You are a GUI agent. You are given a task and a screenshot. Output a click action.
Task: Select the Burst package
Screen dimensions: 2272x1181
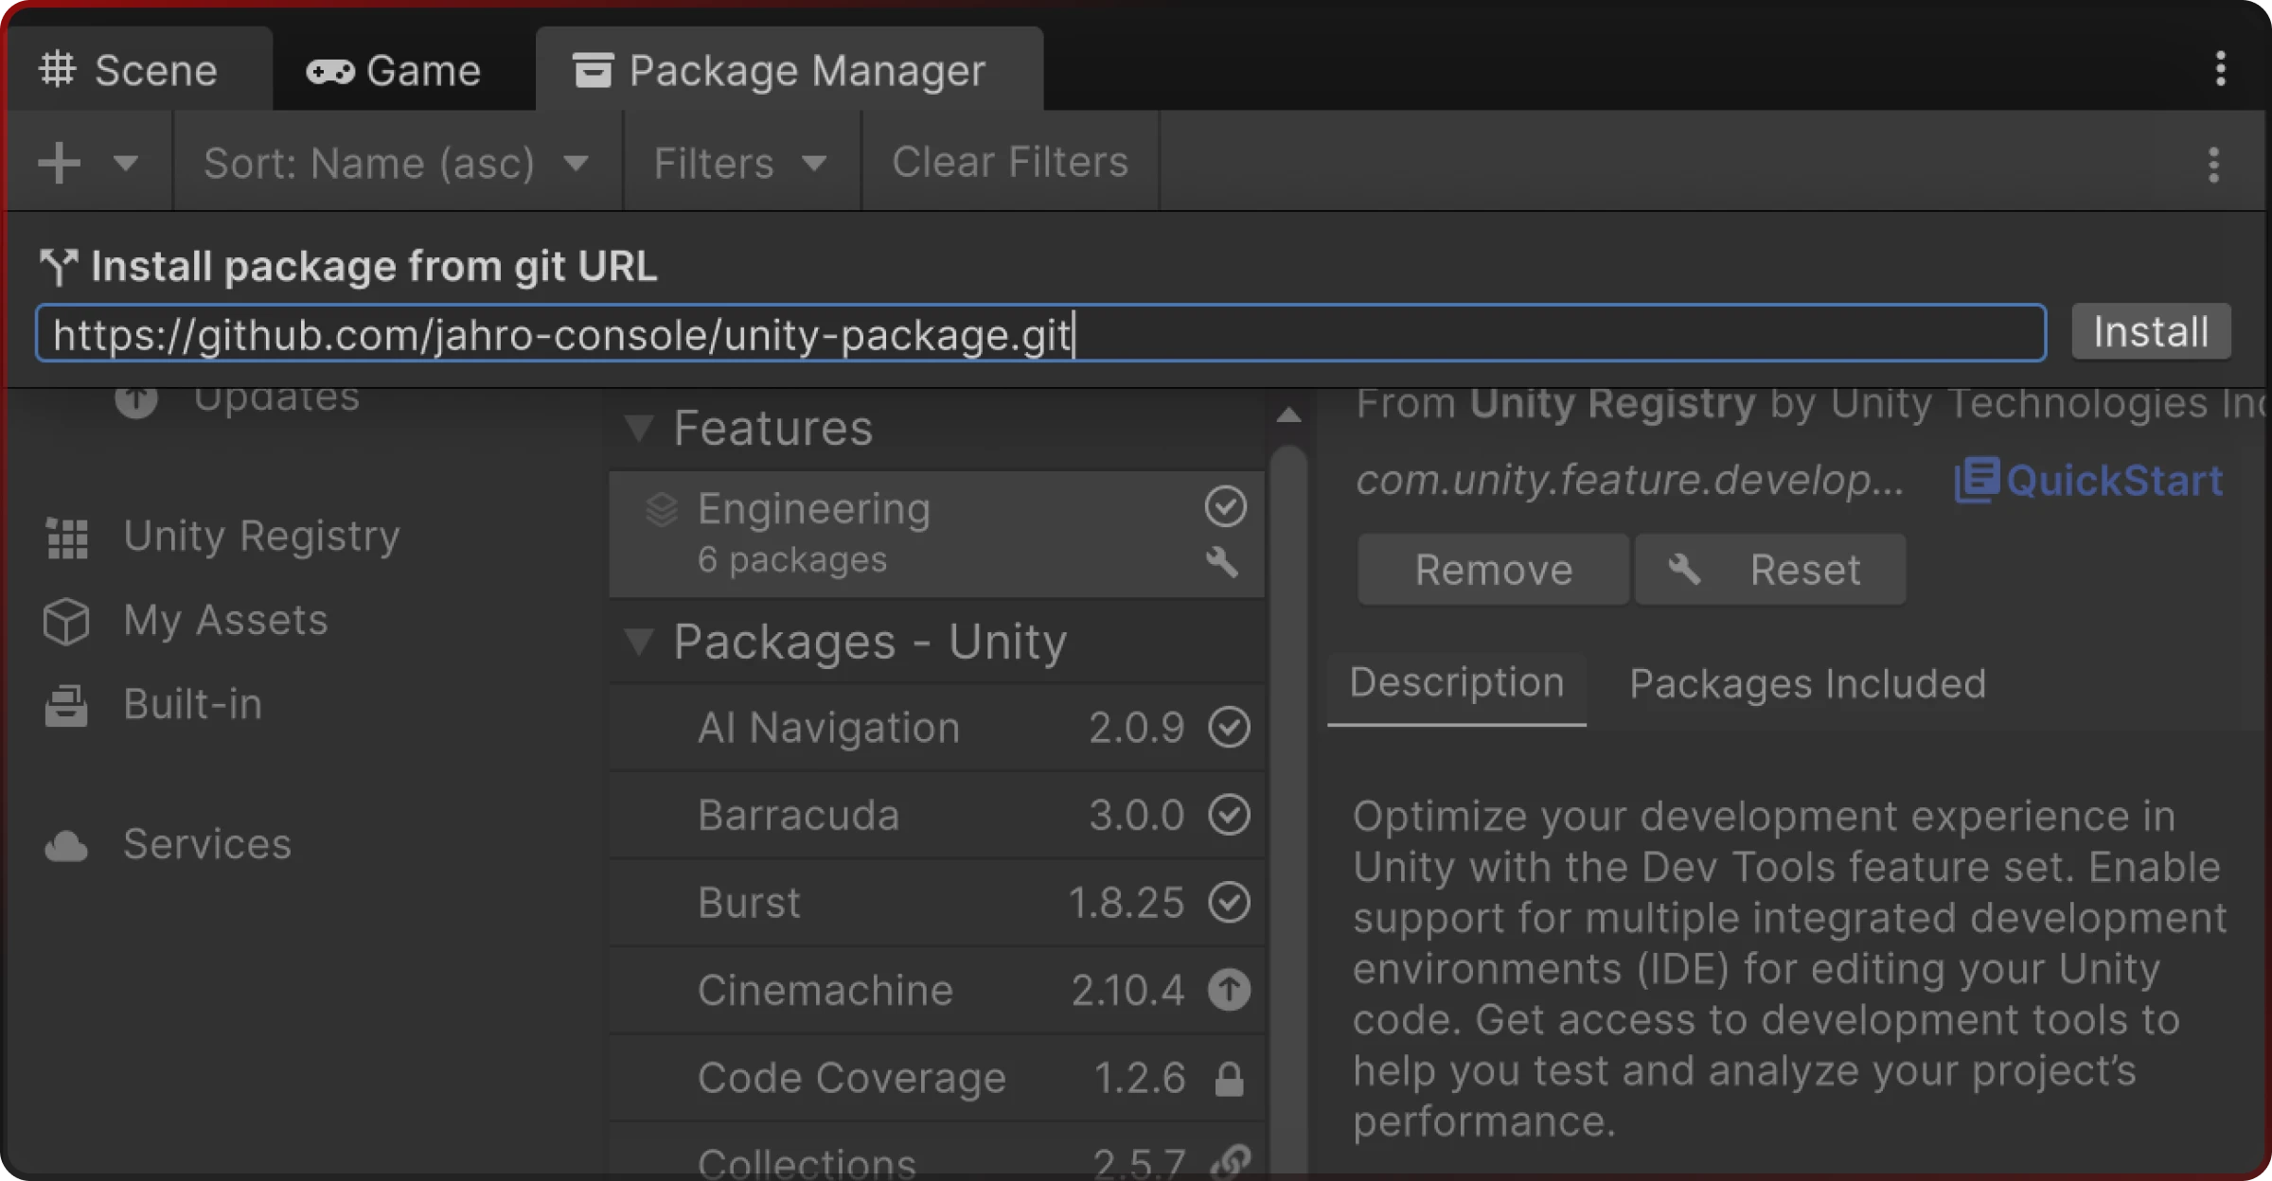[937, 902]
